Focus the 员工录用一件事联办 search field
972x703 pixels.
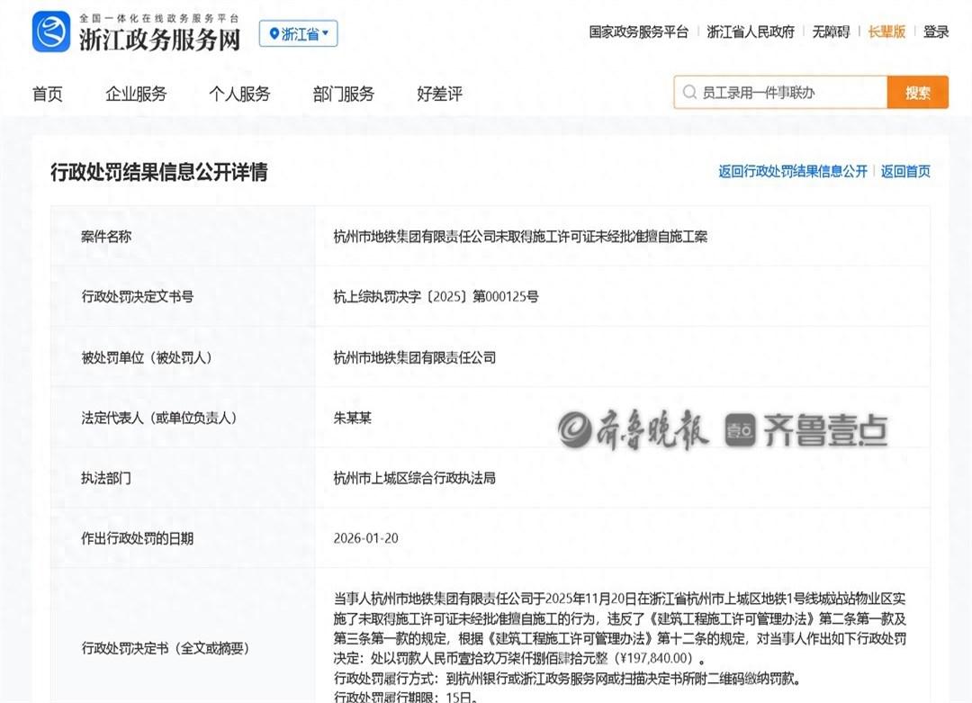pos(780,93)
